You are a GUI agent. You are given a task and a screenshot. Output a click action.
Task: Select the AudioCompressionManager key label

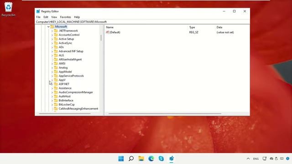[76, 92]
